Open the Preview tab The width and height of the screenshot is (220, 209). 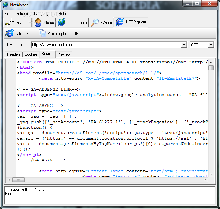pyautogui.click(x=64, y=54)
